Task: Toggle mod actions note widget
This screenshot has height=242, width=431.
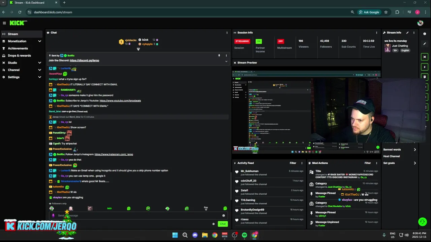Action: pos(425,77)
